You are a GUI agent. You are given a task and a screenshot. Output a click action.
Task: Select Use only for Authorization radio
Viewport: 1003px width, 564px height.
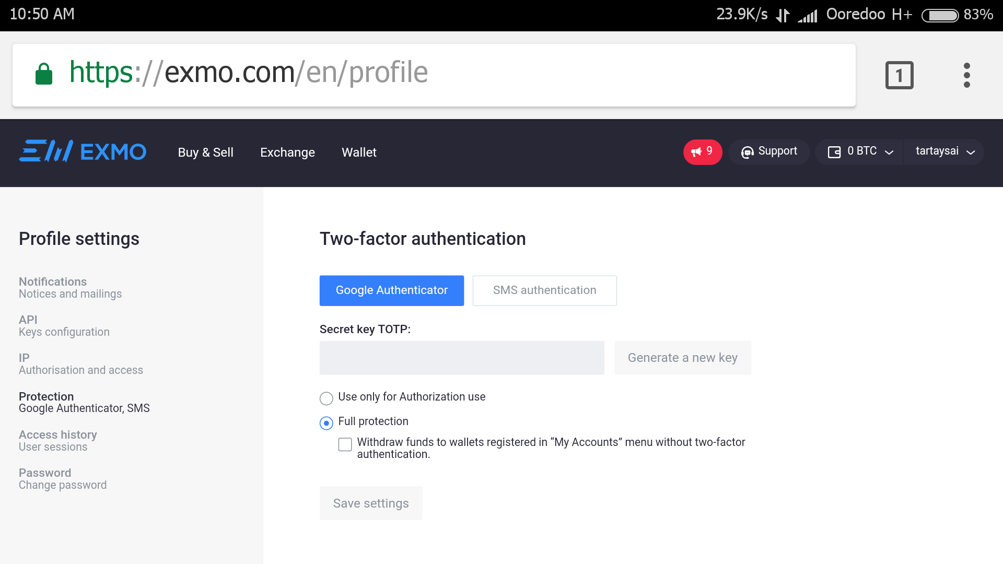[x=326, y=398]
